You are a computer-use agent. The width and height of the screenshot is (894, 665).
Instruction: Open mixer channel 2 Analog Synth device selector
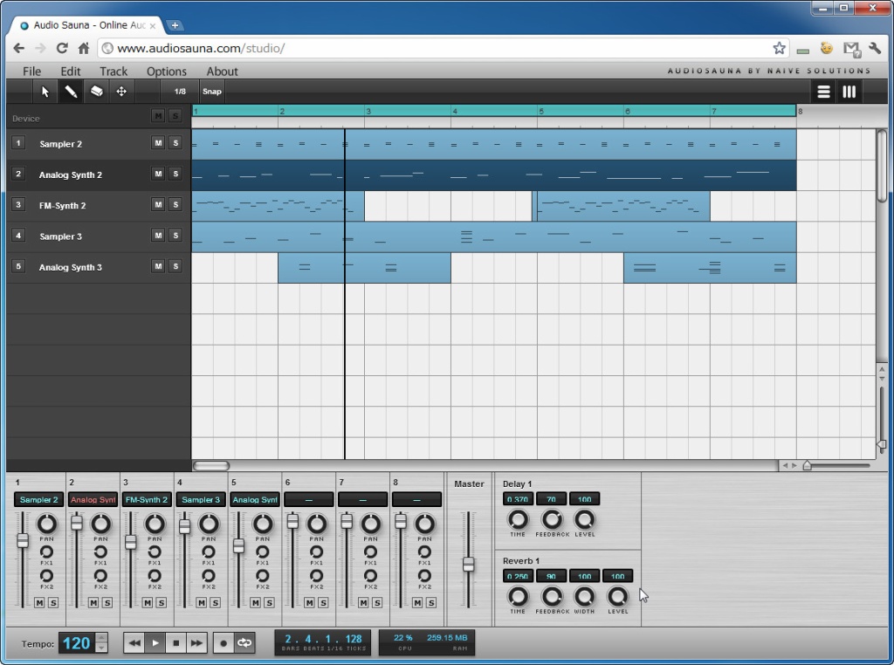[93, 500]
